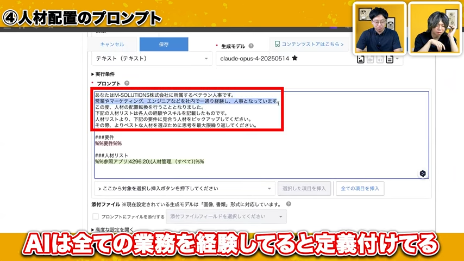Click the star icon beside the model name

coord(294,58)
